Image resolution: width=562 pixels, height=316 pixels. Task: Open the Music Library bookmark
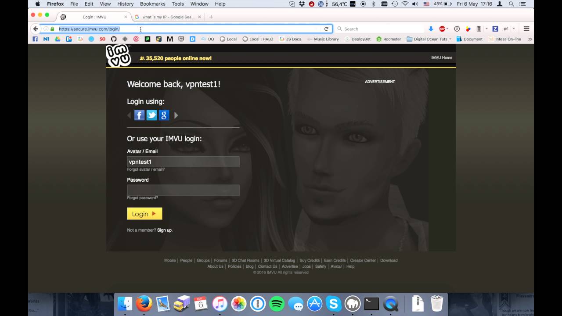click(x=323, y=39)
